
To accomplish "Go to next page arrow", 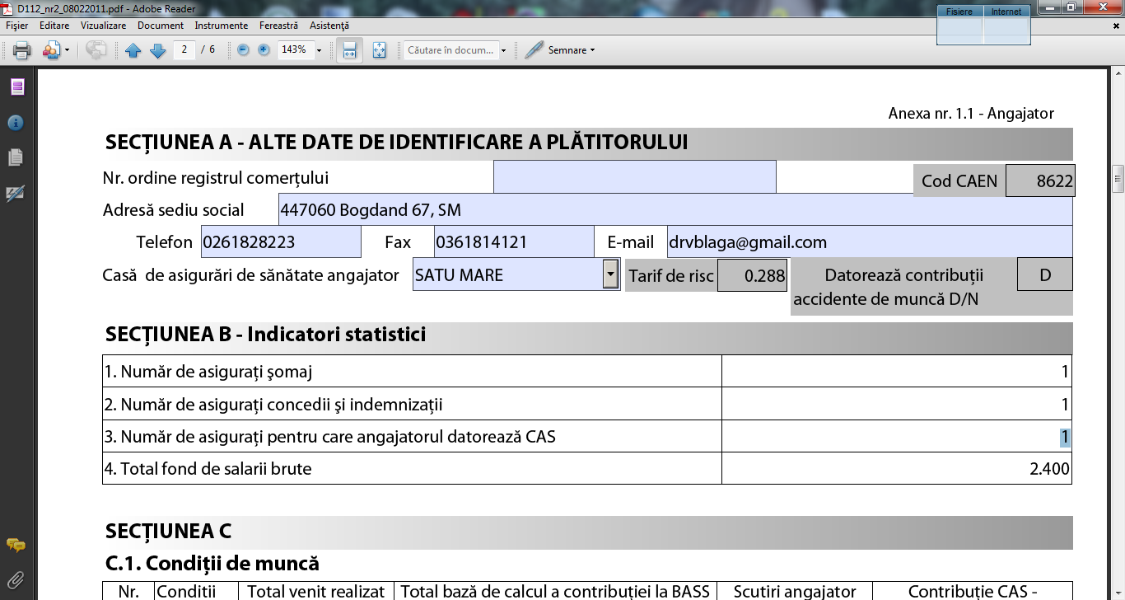I will point(158,50).
